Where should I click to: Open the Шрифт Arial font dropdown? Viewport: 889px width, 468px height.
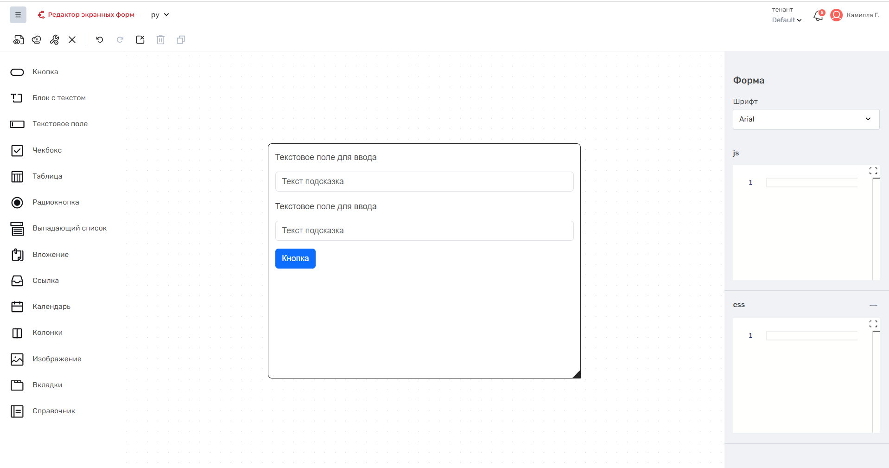click(x=806, y=119)
